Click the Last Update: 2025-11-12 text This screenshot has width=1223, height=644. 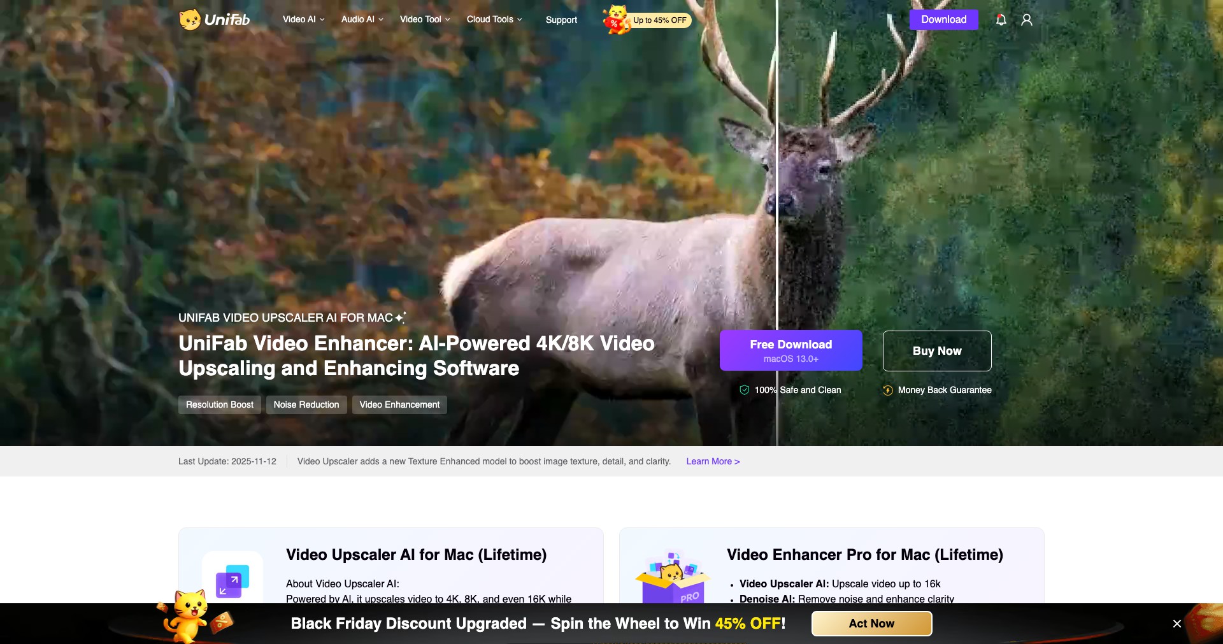coord(227,461)
